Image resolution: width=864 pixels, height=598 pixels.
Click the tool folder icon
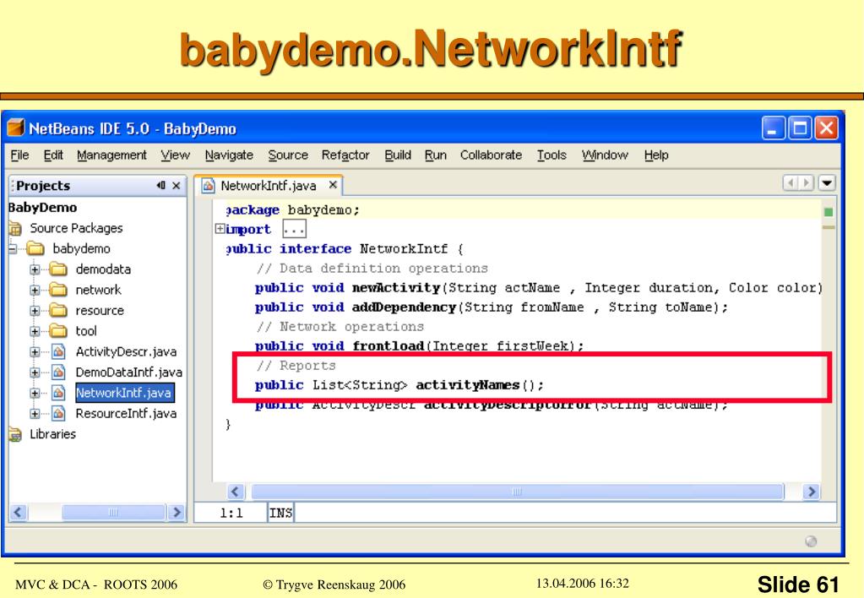coord(58,331)
